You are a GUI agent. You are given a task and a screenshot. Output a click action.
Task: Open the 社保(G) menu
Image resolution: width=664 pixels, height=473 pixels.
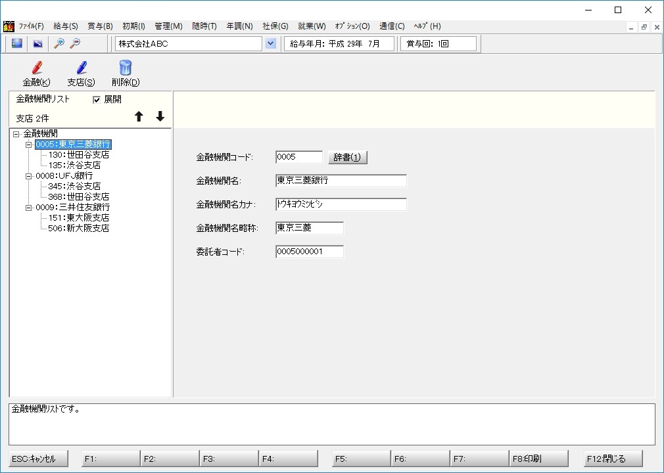point(275,26)
